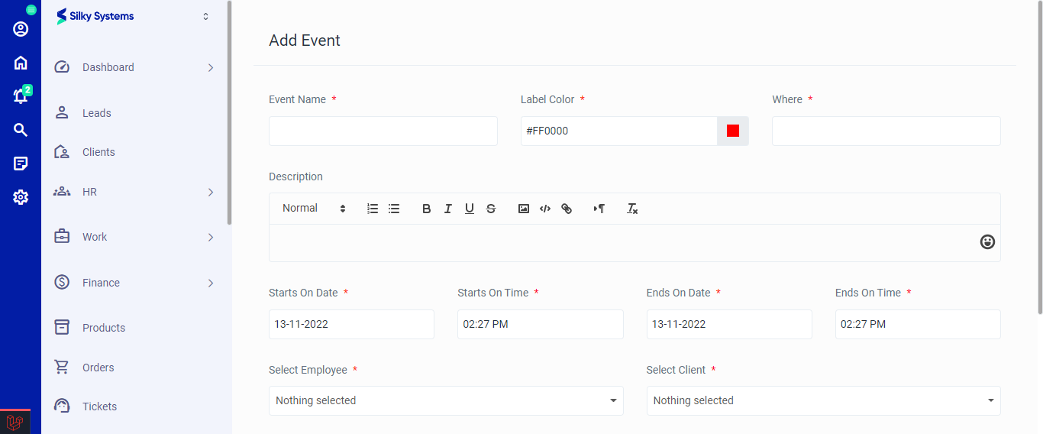The width and height of the screenshot is (1043, 434).
Task: Click the Starts On Time field
Action: [x=541, y=324]
